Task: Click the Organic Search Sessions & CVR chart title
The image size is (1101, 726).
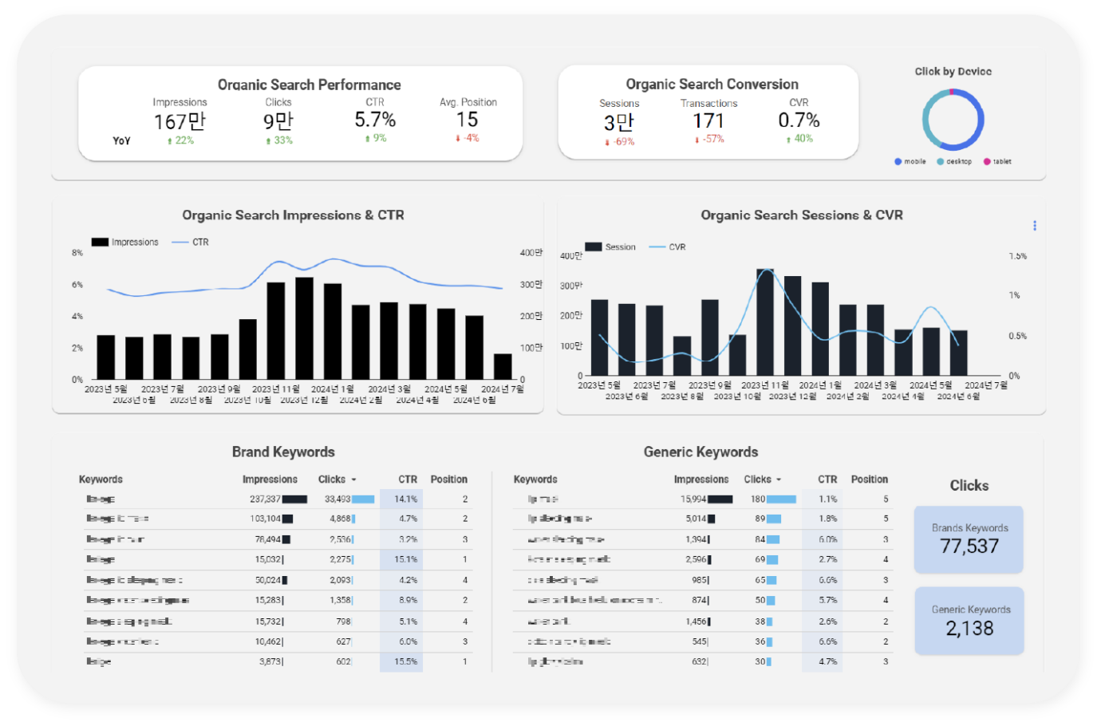Action: (x=802, y=215)
